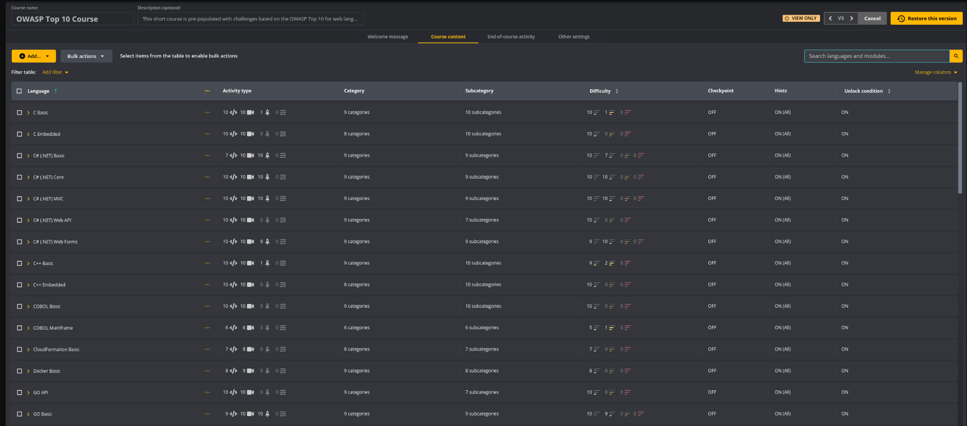Screen dimensions: 967x426
Task: Open C Embedded row options menu
Action: click(207, 134)
